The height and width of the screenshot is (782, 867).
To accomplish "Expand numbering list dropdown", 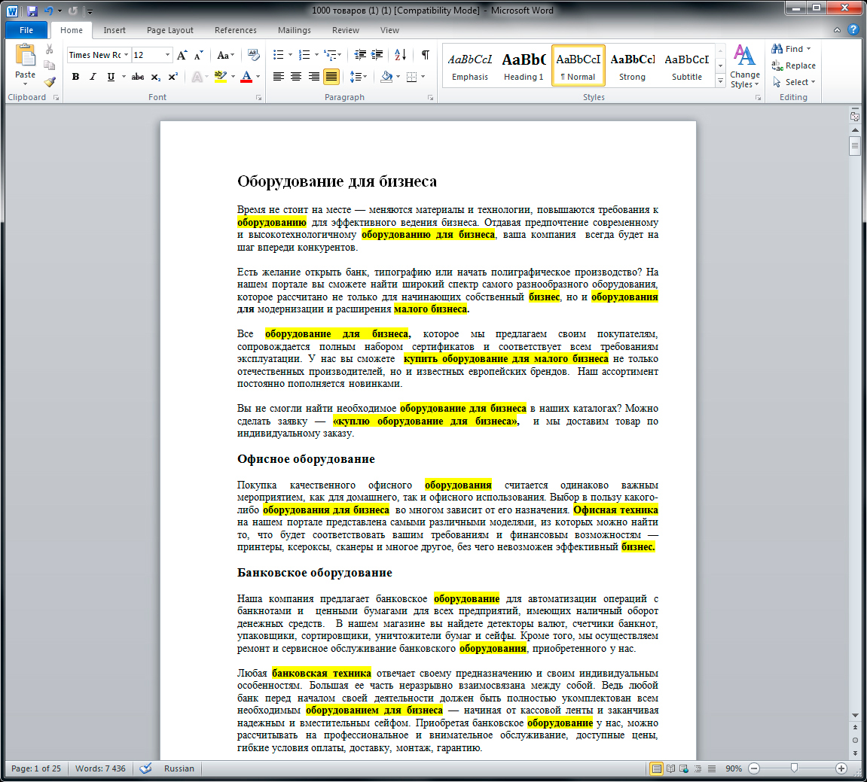I will (x=316, y=55).
